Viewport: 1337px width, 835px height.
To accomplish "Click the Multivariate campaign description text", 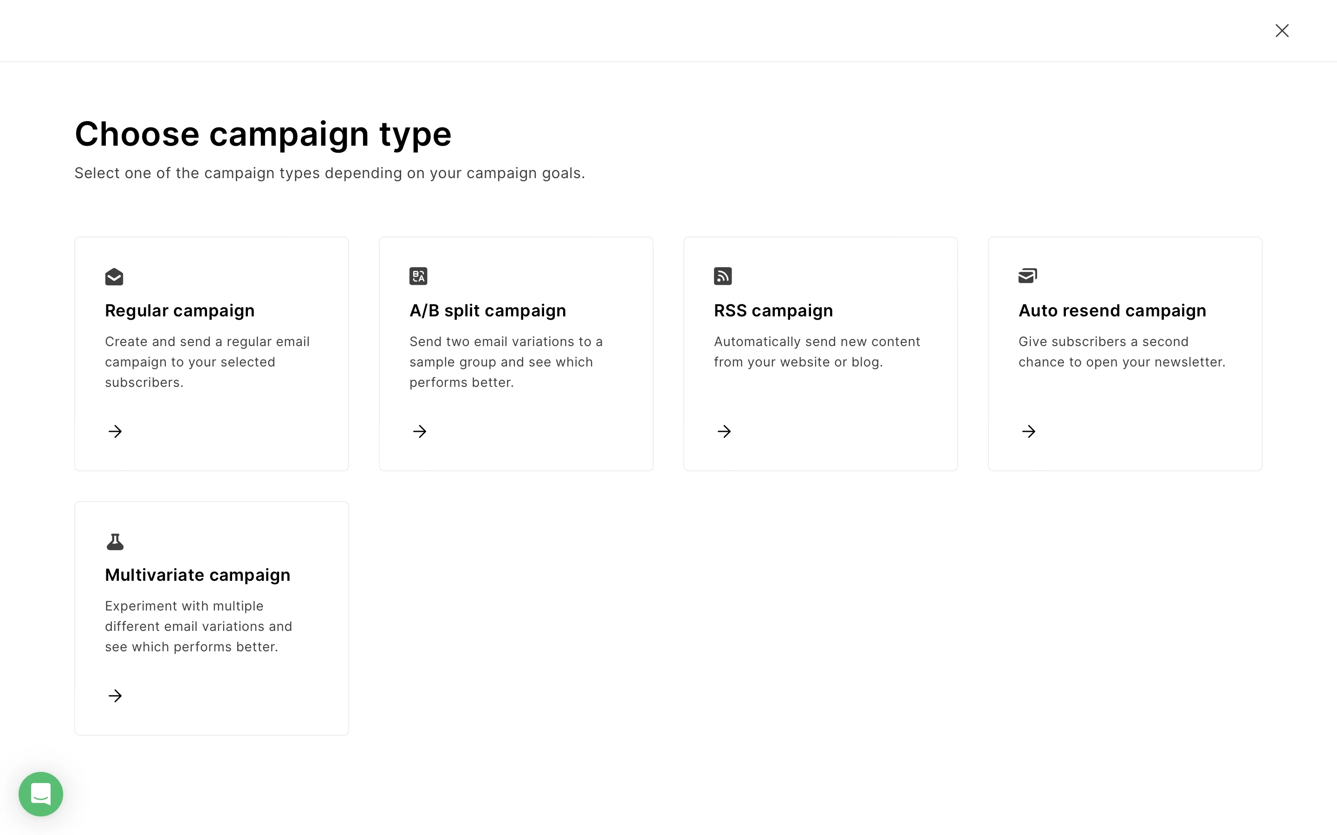I will [198, 626].
